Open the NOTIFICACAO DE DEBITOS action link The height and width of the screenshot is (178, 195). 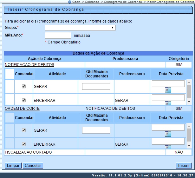click(29, 65)
